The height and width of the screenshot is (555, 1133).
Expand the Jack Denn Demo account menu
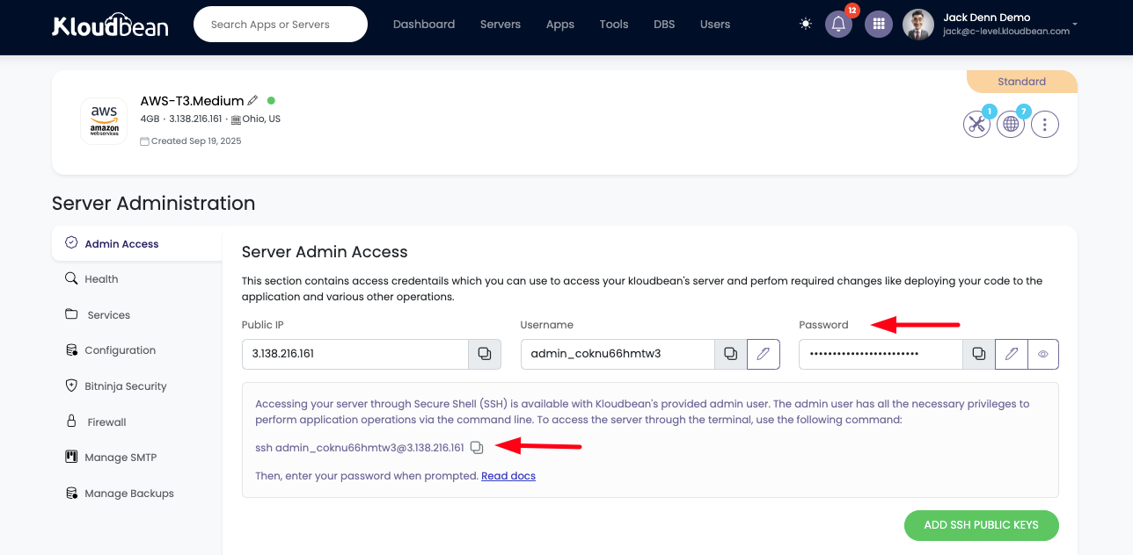pyautogui.click(x=1075, y=25)
